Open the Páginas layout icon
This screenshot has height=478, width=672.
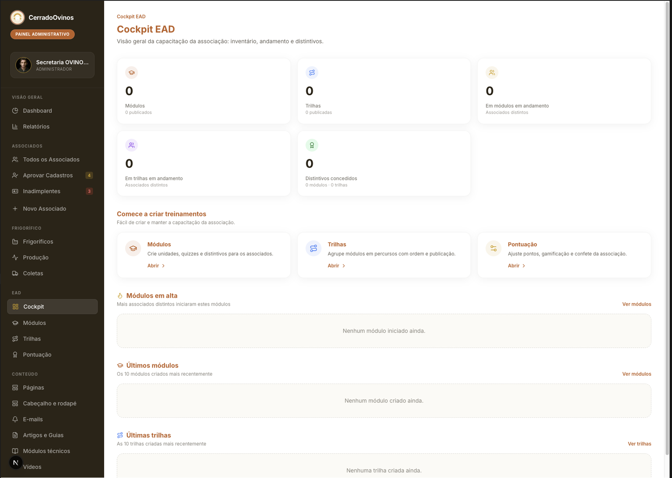click(15, 387)
